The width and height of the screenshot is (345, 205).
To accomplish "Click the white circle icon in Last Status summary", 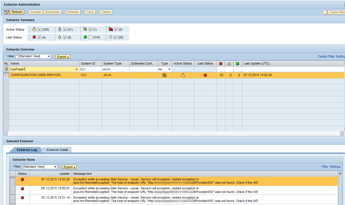I will point(111,37).
